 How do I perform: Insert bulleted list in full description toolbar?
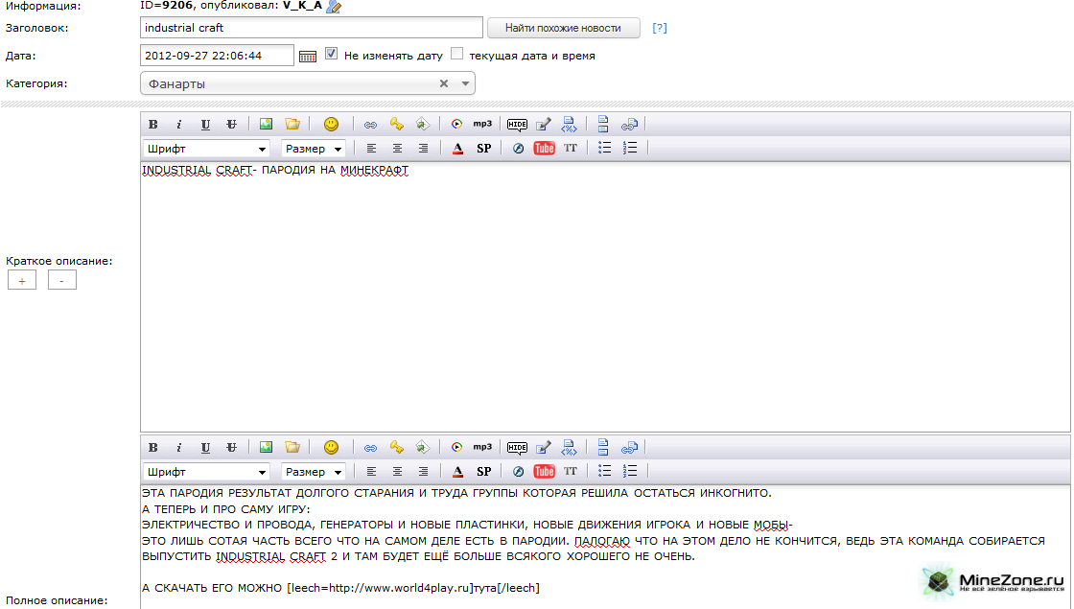(605, 471)
